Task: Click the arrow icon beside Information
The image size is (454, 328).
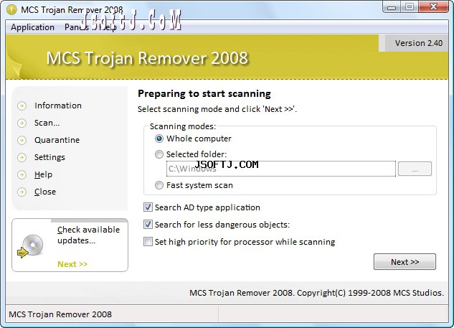Action: pyautogui.click(x=22, y=106)
